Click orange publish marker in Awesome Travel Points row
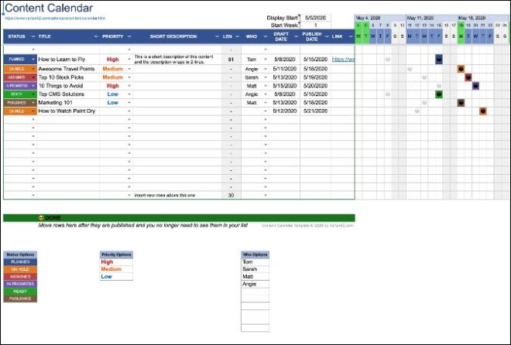This screenshot has width=511, height=345. tap(461, 69)
